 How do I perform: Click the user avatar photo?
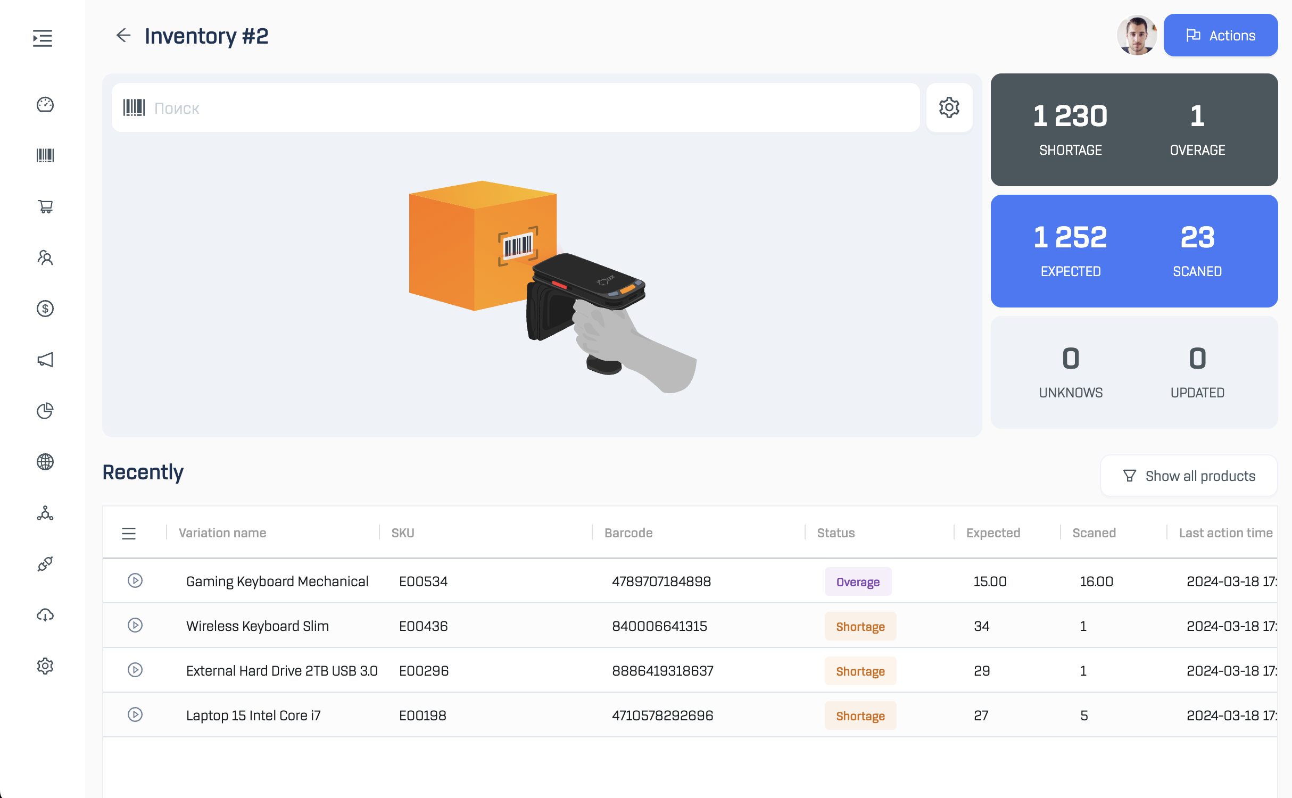click(x=1137, y=35)
